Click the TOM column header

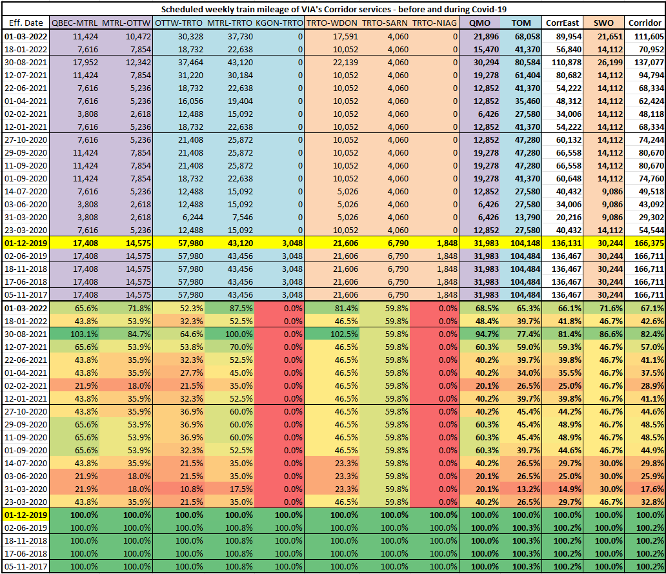point(521,23)
